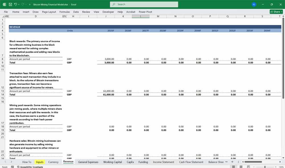Click the vertical scroll down arrow

[x=283, y=158]
